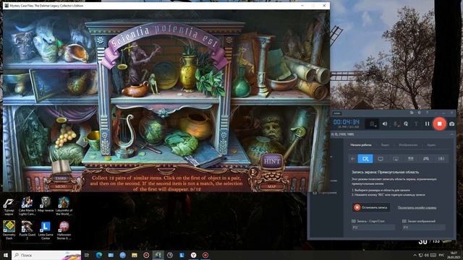
Task: Show hidden system tray icons
Action: point(415,255)
